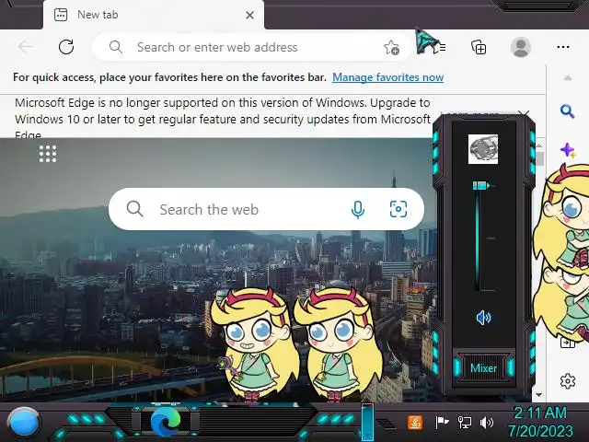Click the speaker device thumbnail
Screen dimensions: 589x442
tap(483, 149)
